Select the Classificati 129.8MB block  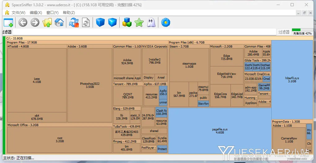pos(148,140)
